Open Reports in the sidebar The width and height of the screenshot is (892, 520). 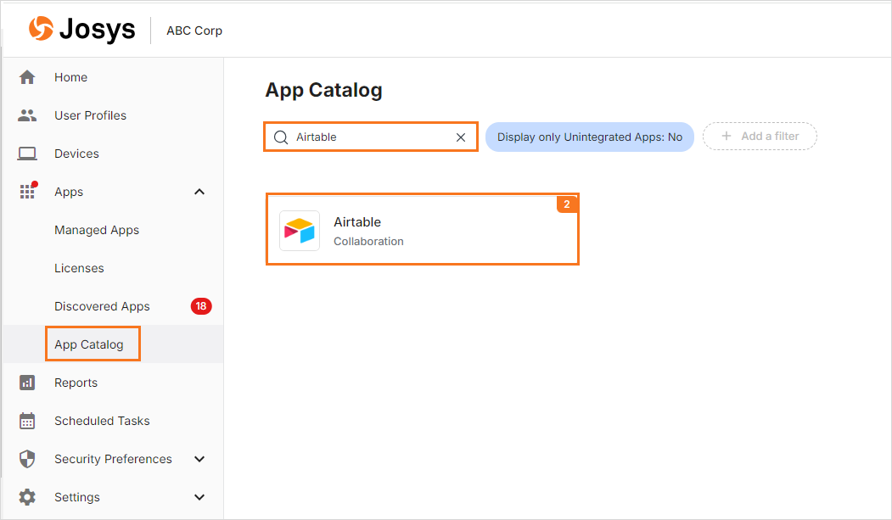[76, 383]
